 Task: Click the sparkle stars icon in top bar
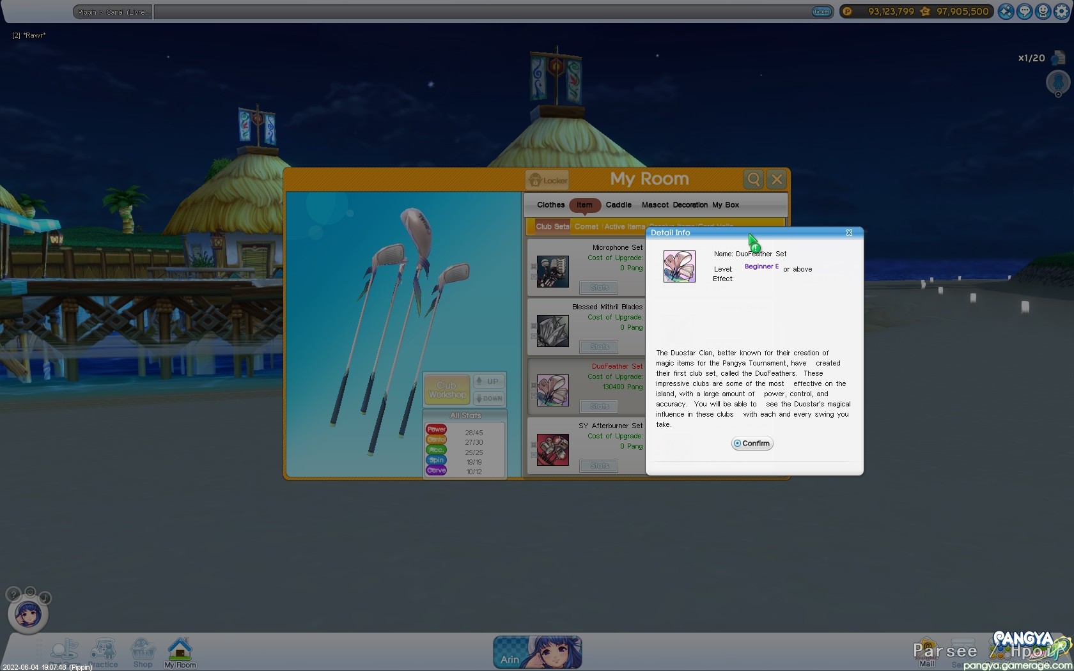coord(1006,12)
